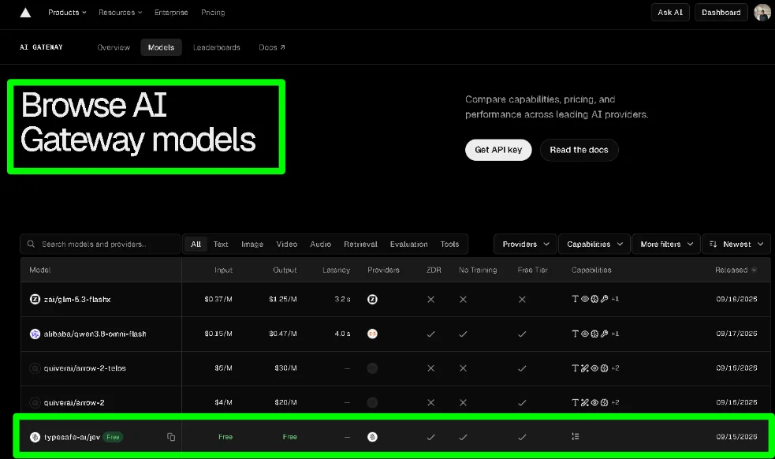Click the provider icon in typesafe-ai/jev row

(373, 437)
